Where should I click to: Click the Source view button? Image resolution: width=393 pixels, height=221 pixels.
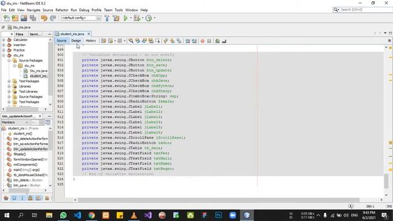click(61, 41)
